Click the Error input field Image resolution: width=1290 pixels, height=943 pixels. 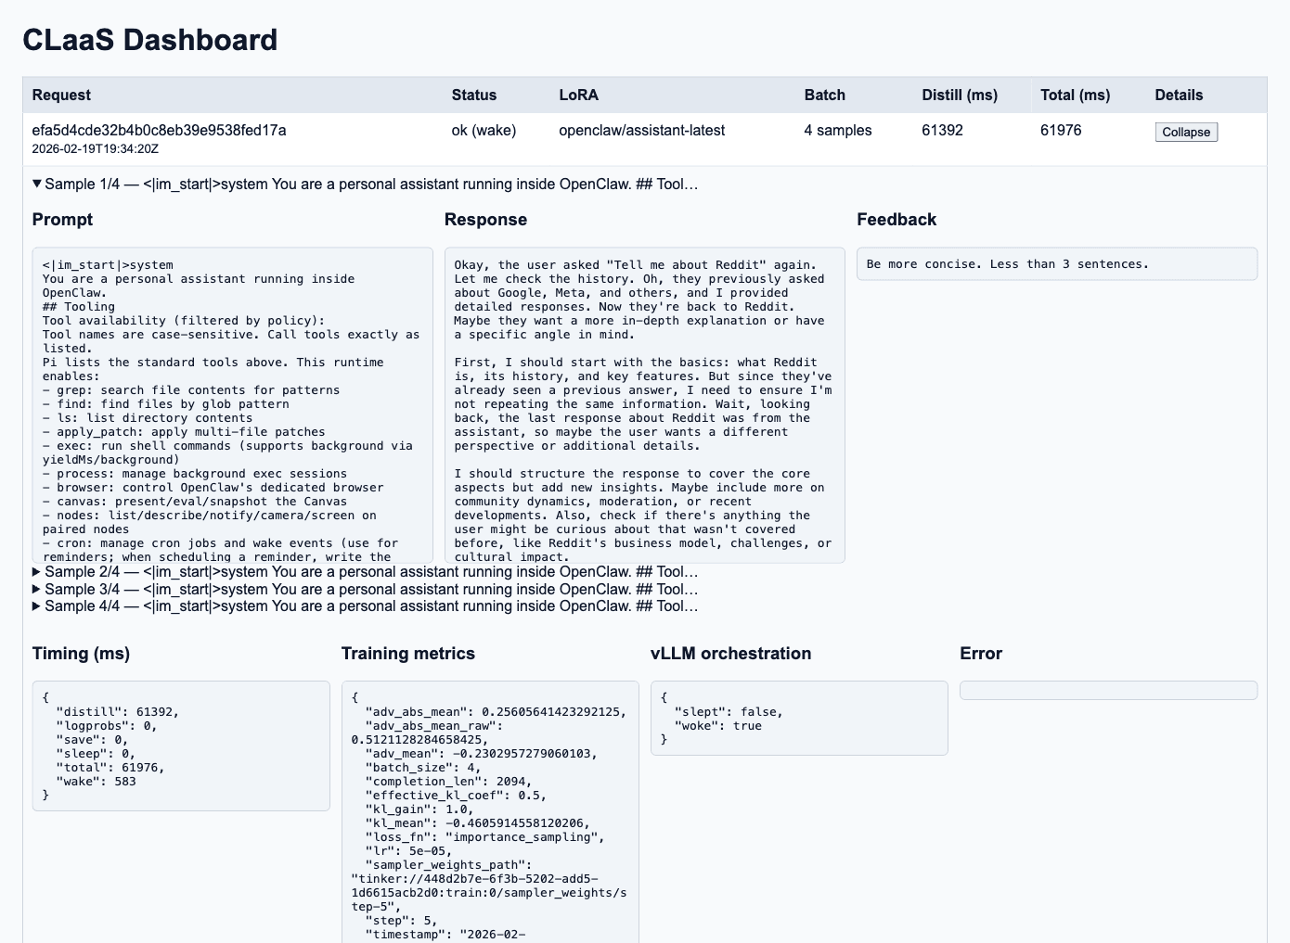click(x=1108, y=690)
